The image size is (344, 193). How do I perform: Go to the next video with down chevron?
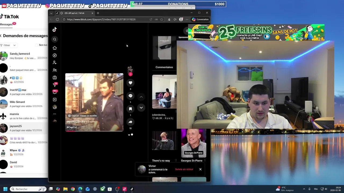(141, 108)
